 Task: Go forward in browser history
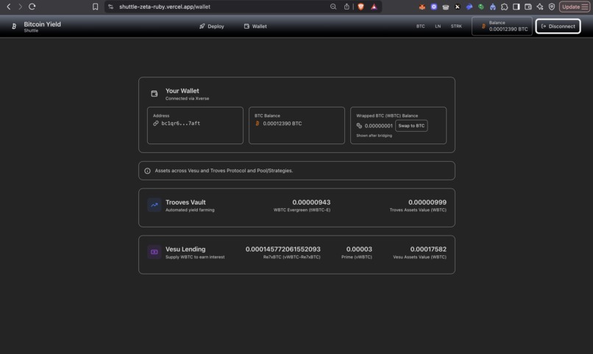tap(20, 7)
